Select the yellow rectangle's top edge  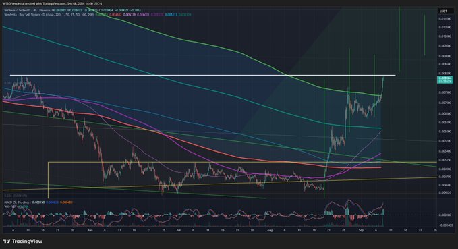coord(242,162)
